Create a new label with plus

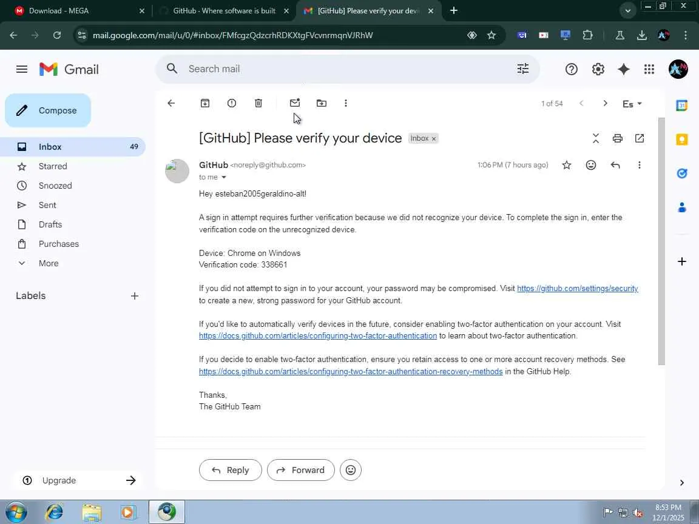tap(135, 296)
